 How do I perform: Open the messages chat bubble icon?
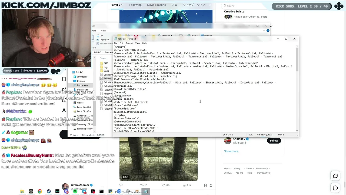coord(335,188)
